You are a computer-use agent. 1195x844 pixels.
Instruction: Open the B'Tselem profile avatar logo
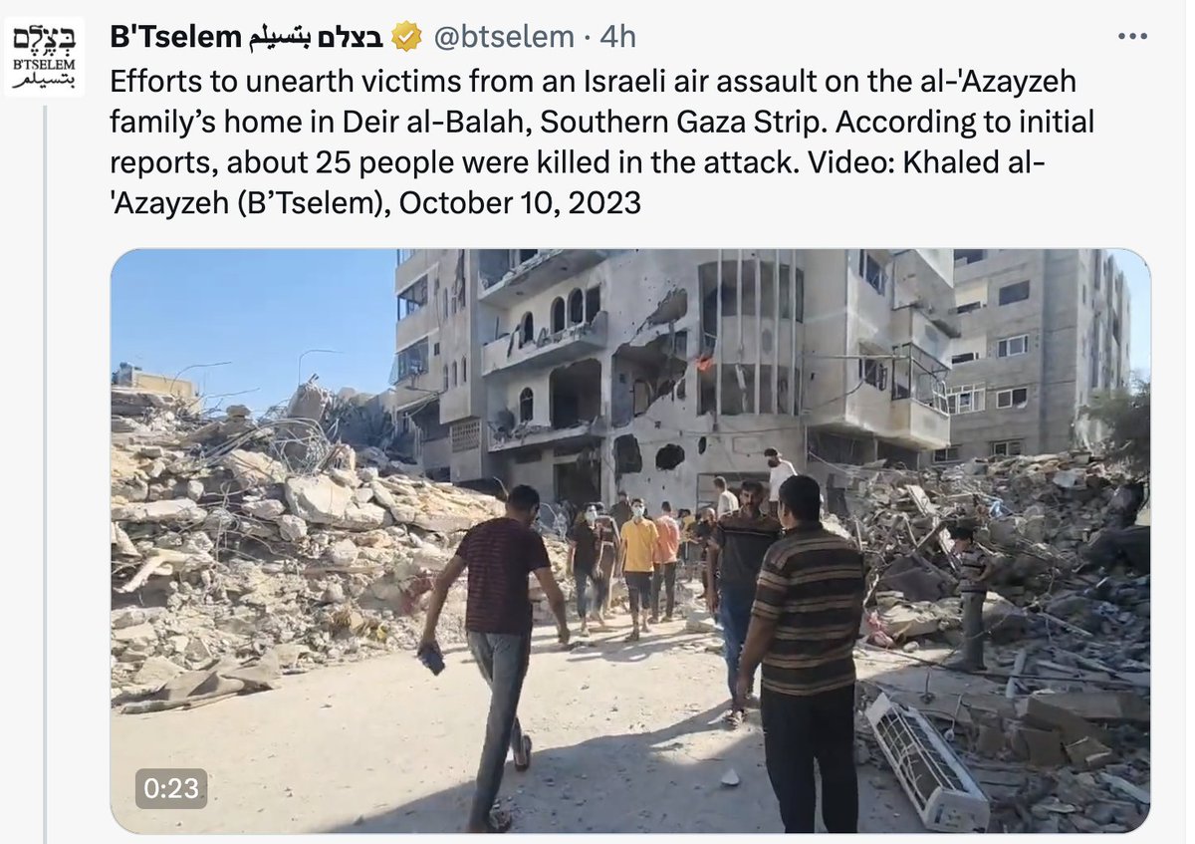pyautogui.click(x=45, y=59)
